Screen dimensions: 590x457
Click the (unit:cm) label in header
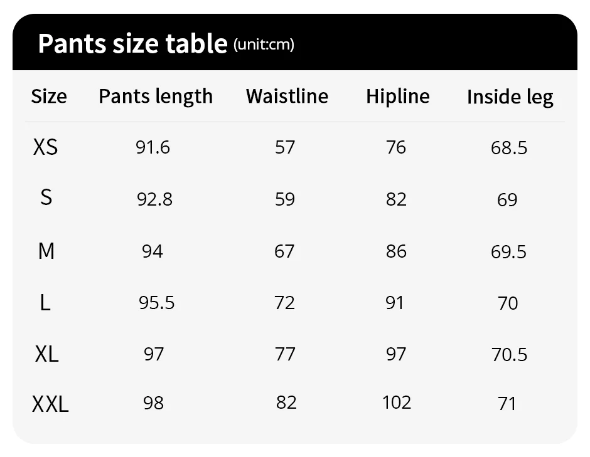[x=264, y=45]
